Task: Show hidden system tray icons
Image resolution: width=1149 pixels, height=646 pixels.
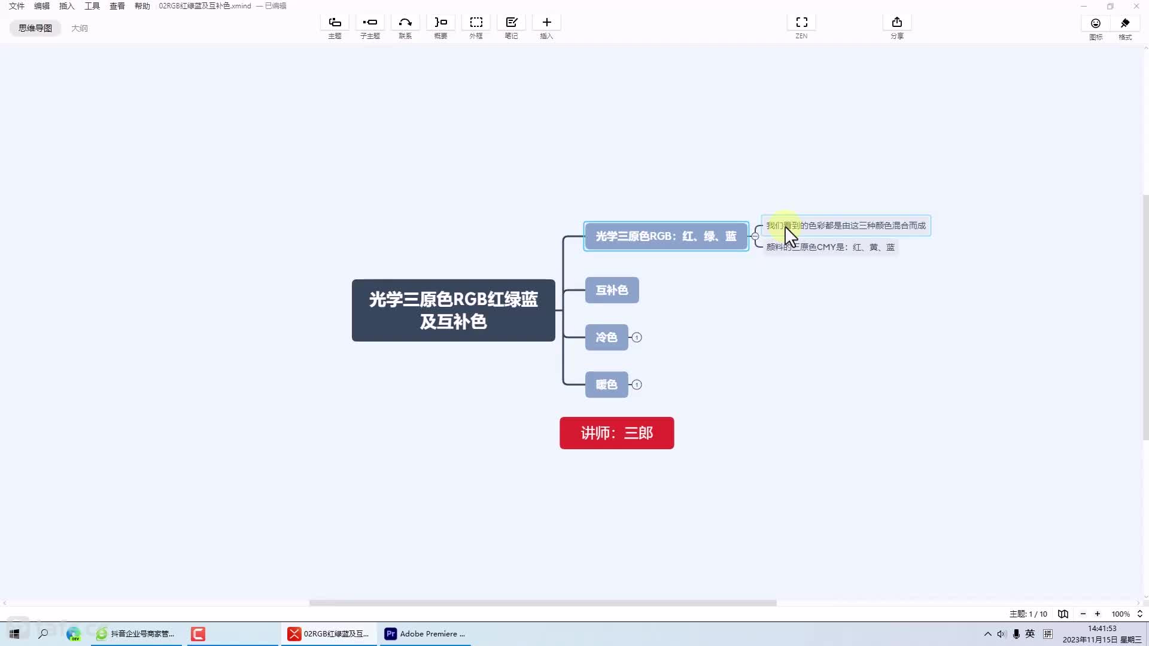Action: tap(987, 633)
